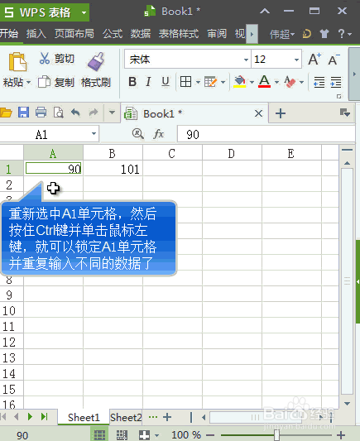Toggle underline formatting
The image size is (360, 441).
pyautogui.click(x=166, y=82)
